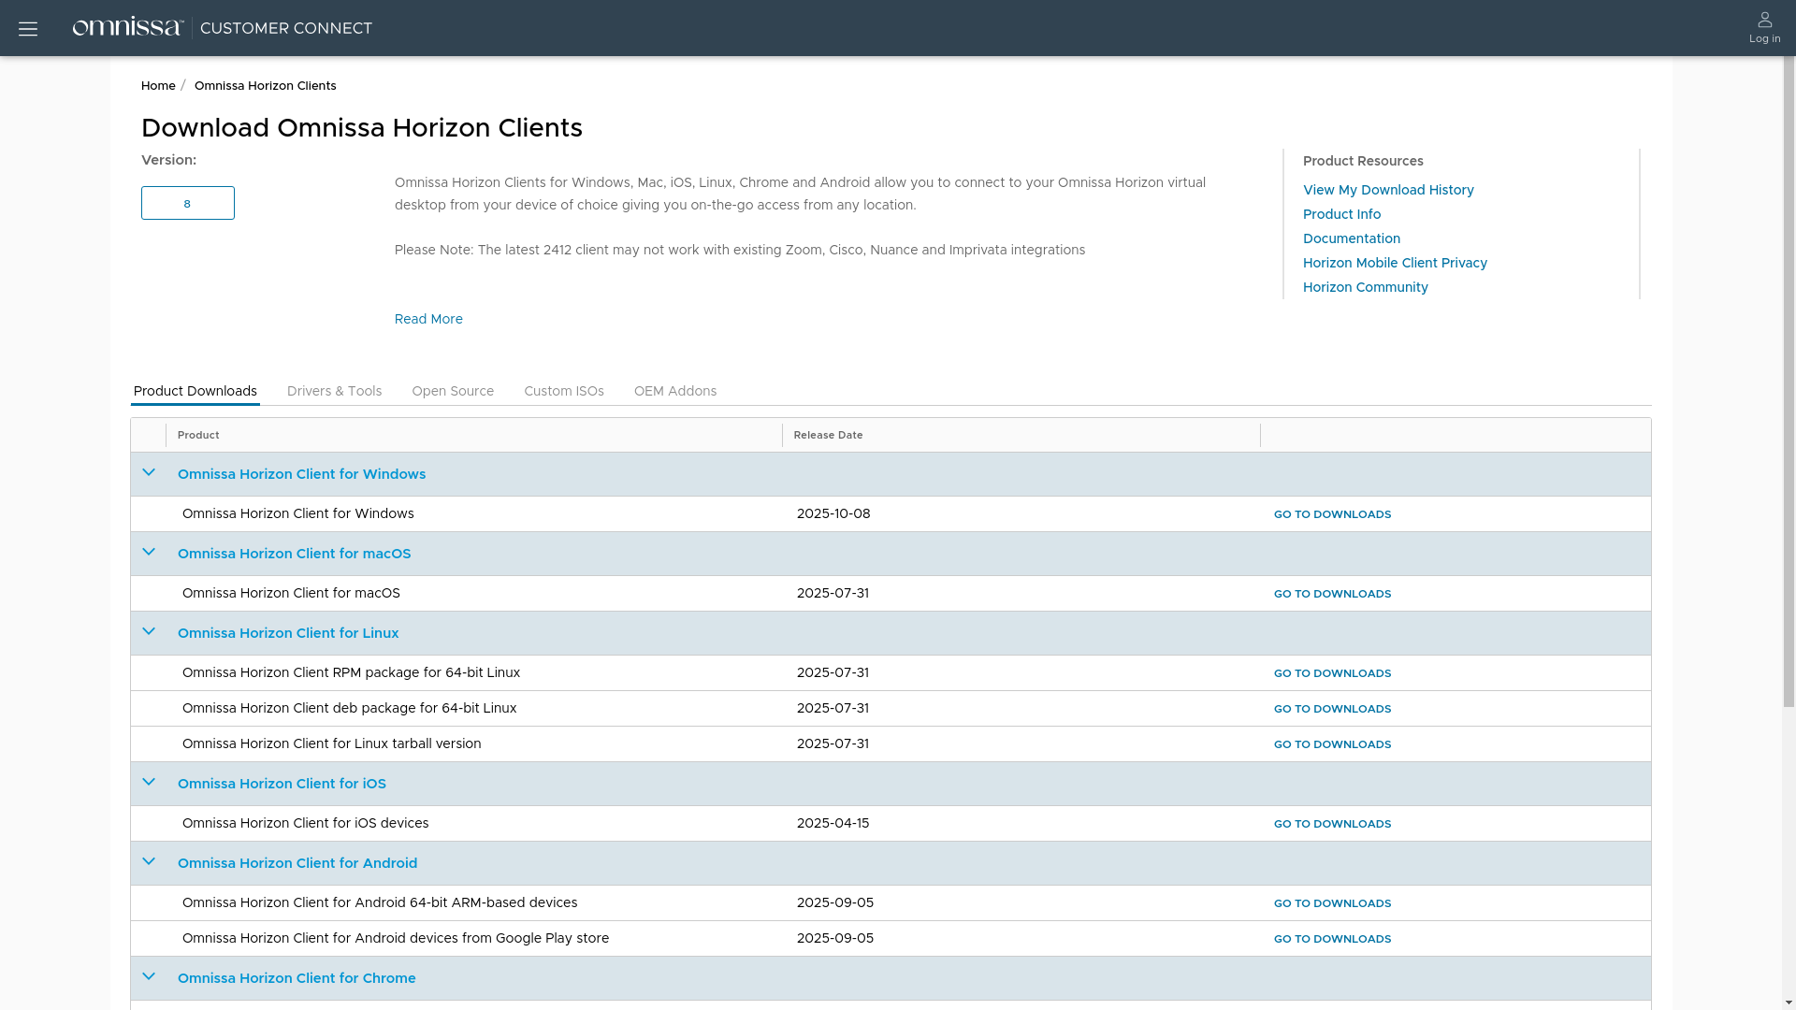
Task: Click Omnissa Horizon Client for Chrome heading link
Action: 297,978
